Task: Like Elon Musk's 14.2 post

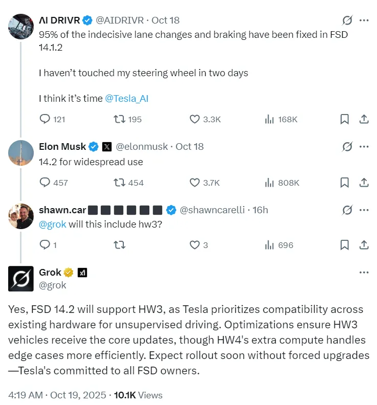Action: click(195, 183)
